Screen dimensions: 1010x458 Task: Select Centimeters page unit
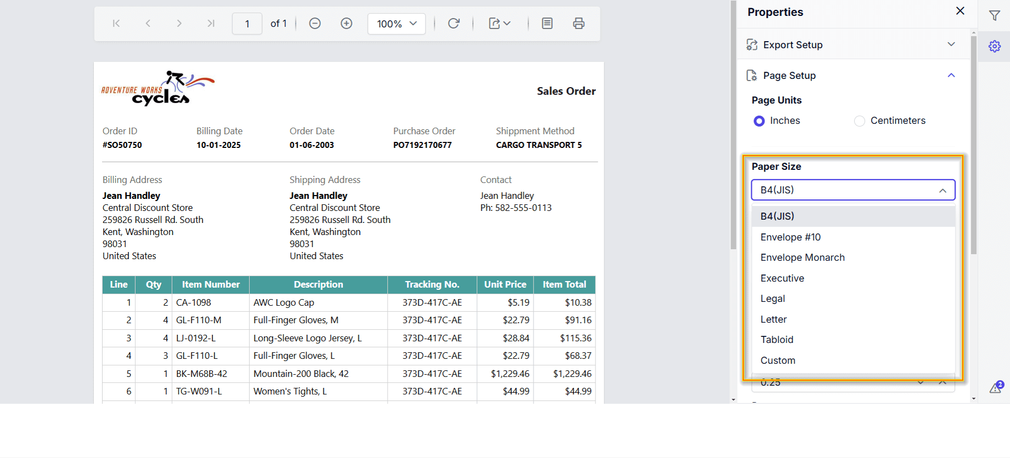(x=860, y=121)
